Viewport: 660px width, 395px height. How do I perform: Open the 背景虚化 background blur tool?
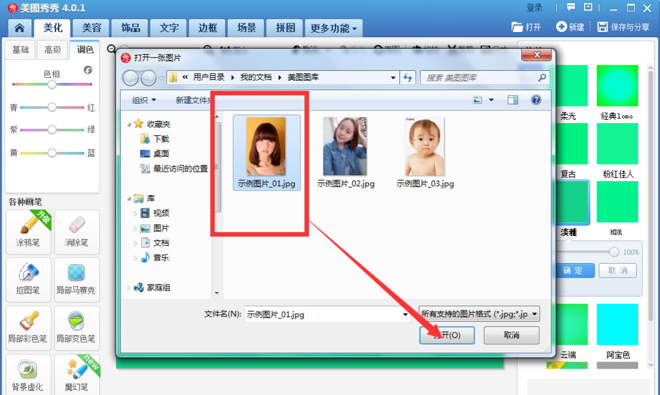click(x=28, y=374)
